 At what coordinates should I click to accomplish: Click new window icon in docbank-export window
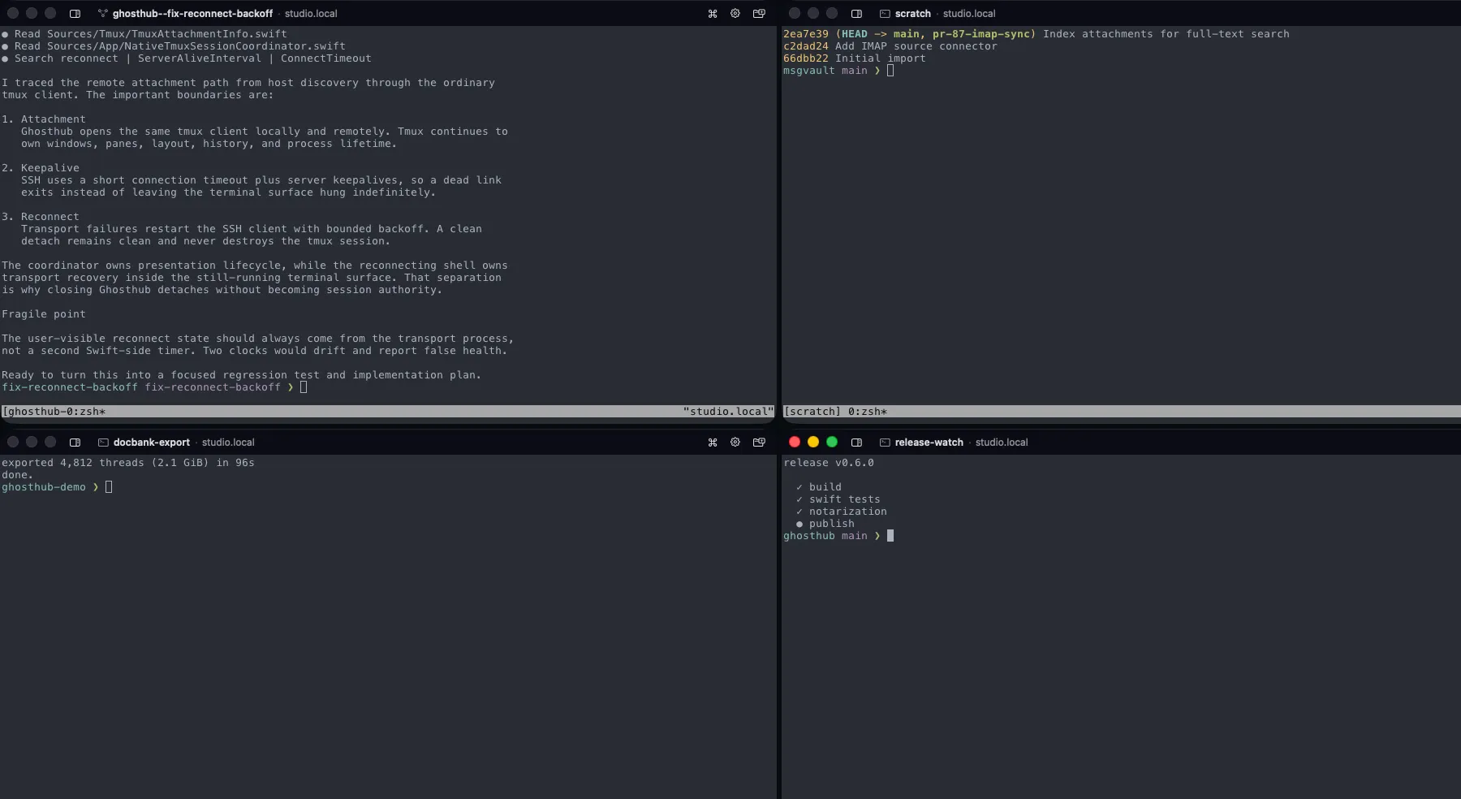click(759, 443)
